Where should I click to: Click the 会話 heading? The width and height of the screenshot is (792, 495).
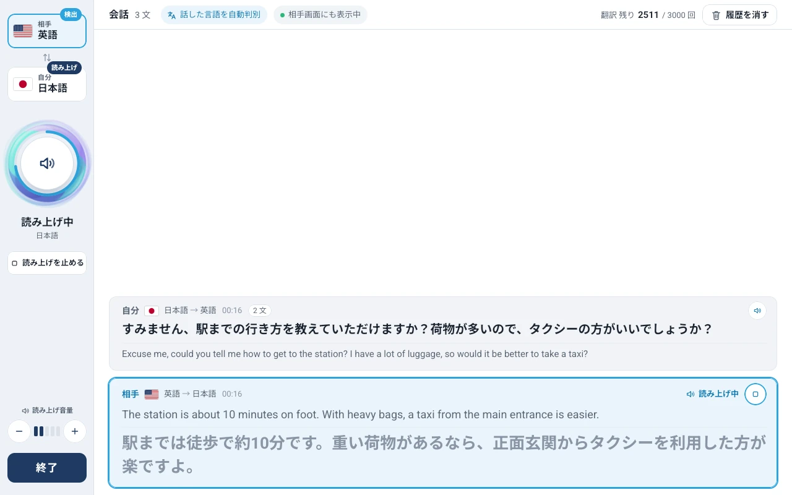pos(119,15)
